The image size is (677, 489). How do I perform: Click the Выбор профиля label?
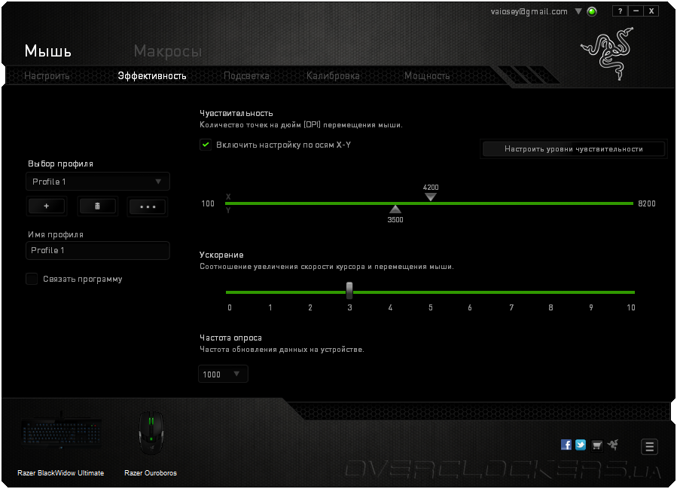tap(60, 164)
